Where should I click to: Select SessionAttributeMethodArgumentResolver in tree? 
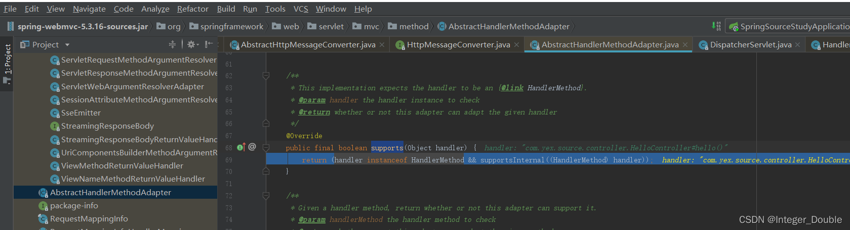[x=134, y=100]
